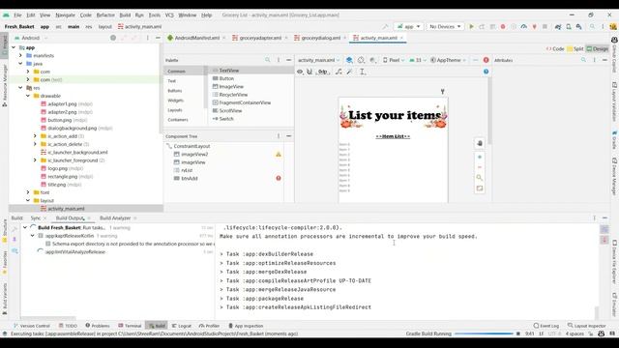
Task: Open the Profiler tool window
Action: point(209,326)
